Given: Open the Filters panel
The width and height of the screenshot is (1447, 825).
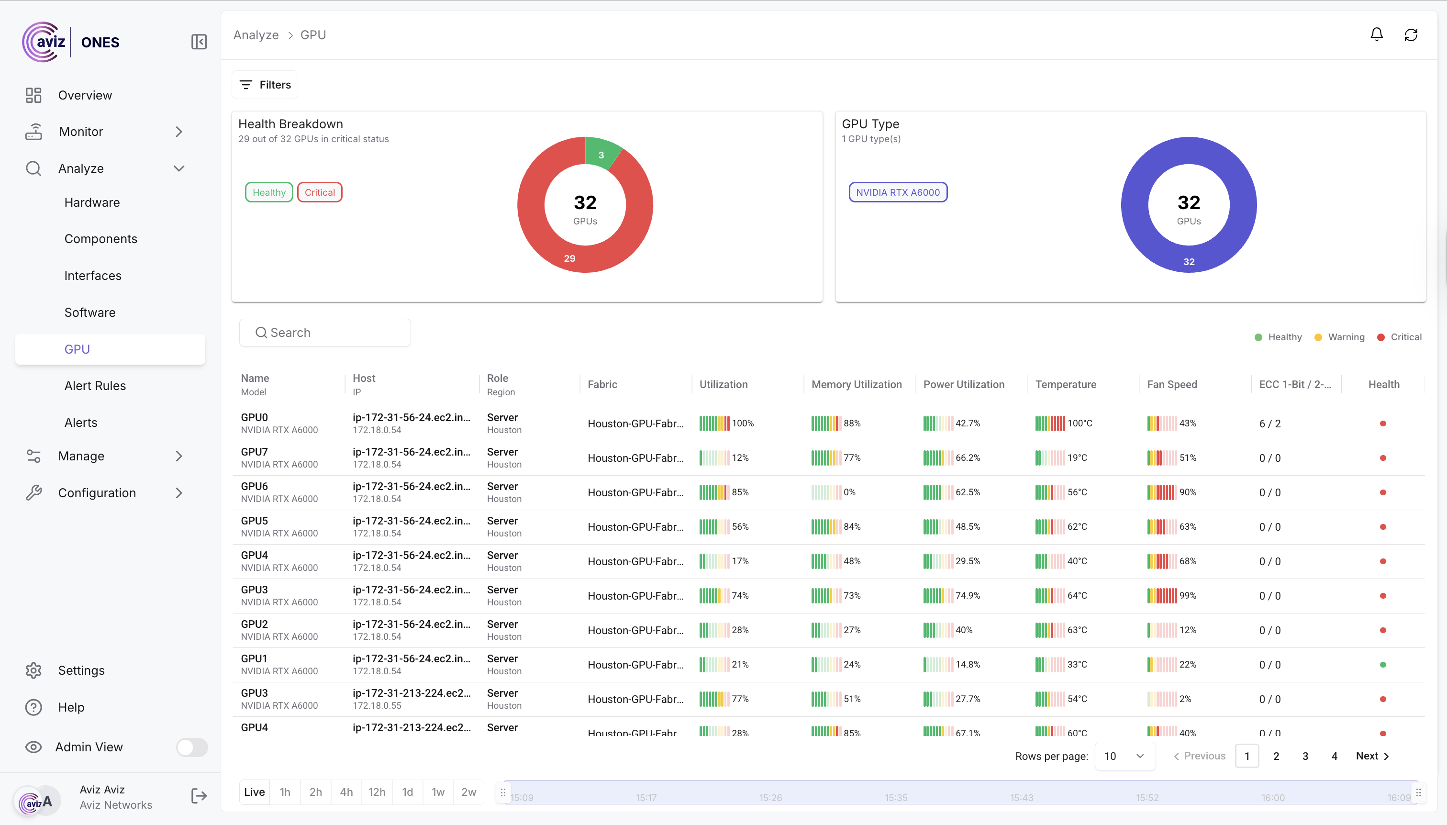Looking at the screenshot, I should pyautogui.click(x=265, y=85).
